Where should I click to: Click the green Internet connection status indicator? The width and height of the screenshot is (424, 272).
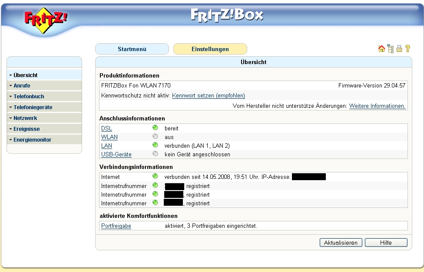click(155, 177)
